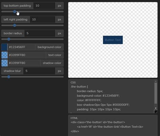The height and width of the screenshot is (136, 160).
Task: Click the '.the-button {' CSS selector line
Action: [79, 87]
